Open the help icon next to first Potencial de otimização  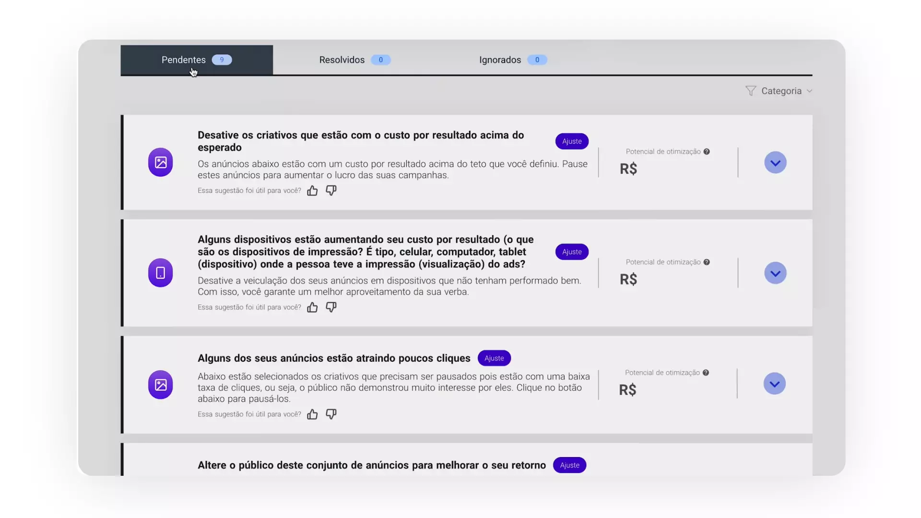tap(707, 151)
